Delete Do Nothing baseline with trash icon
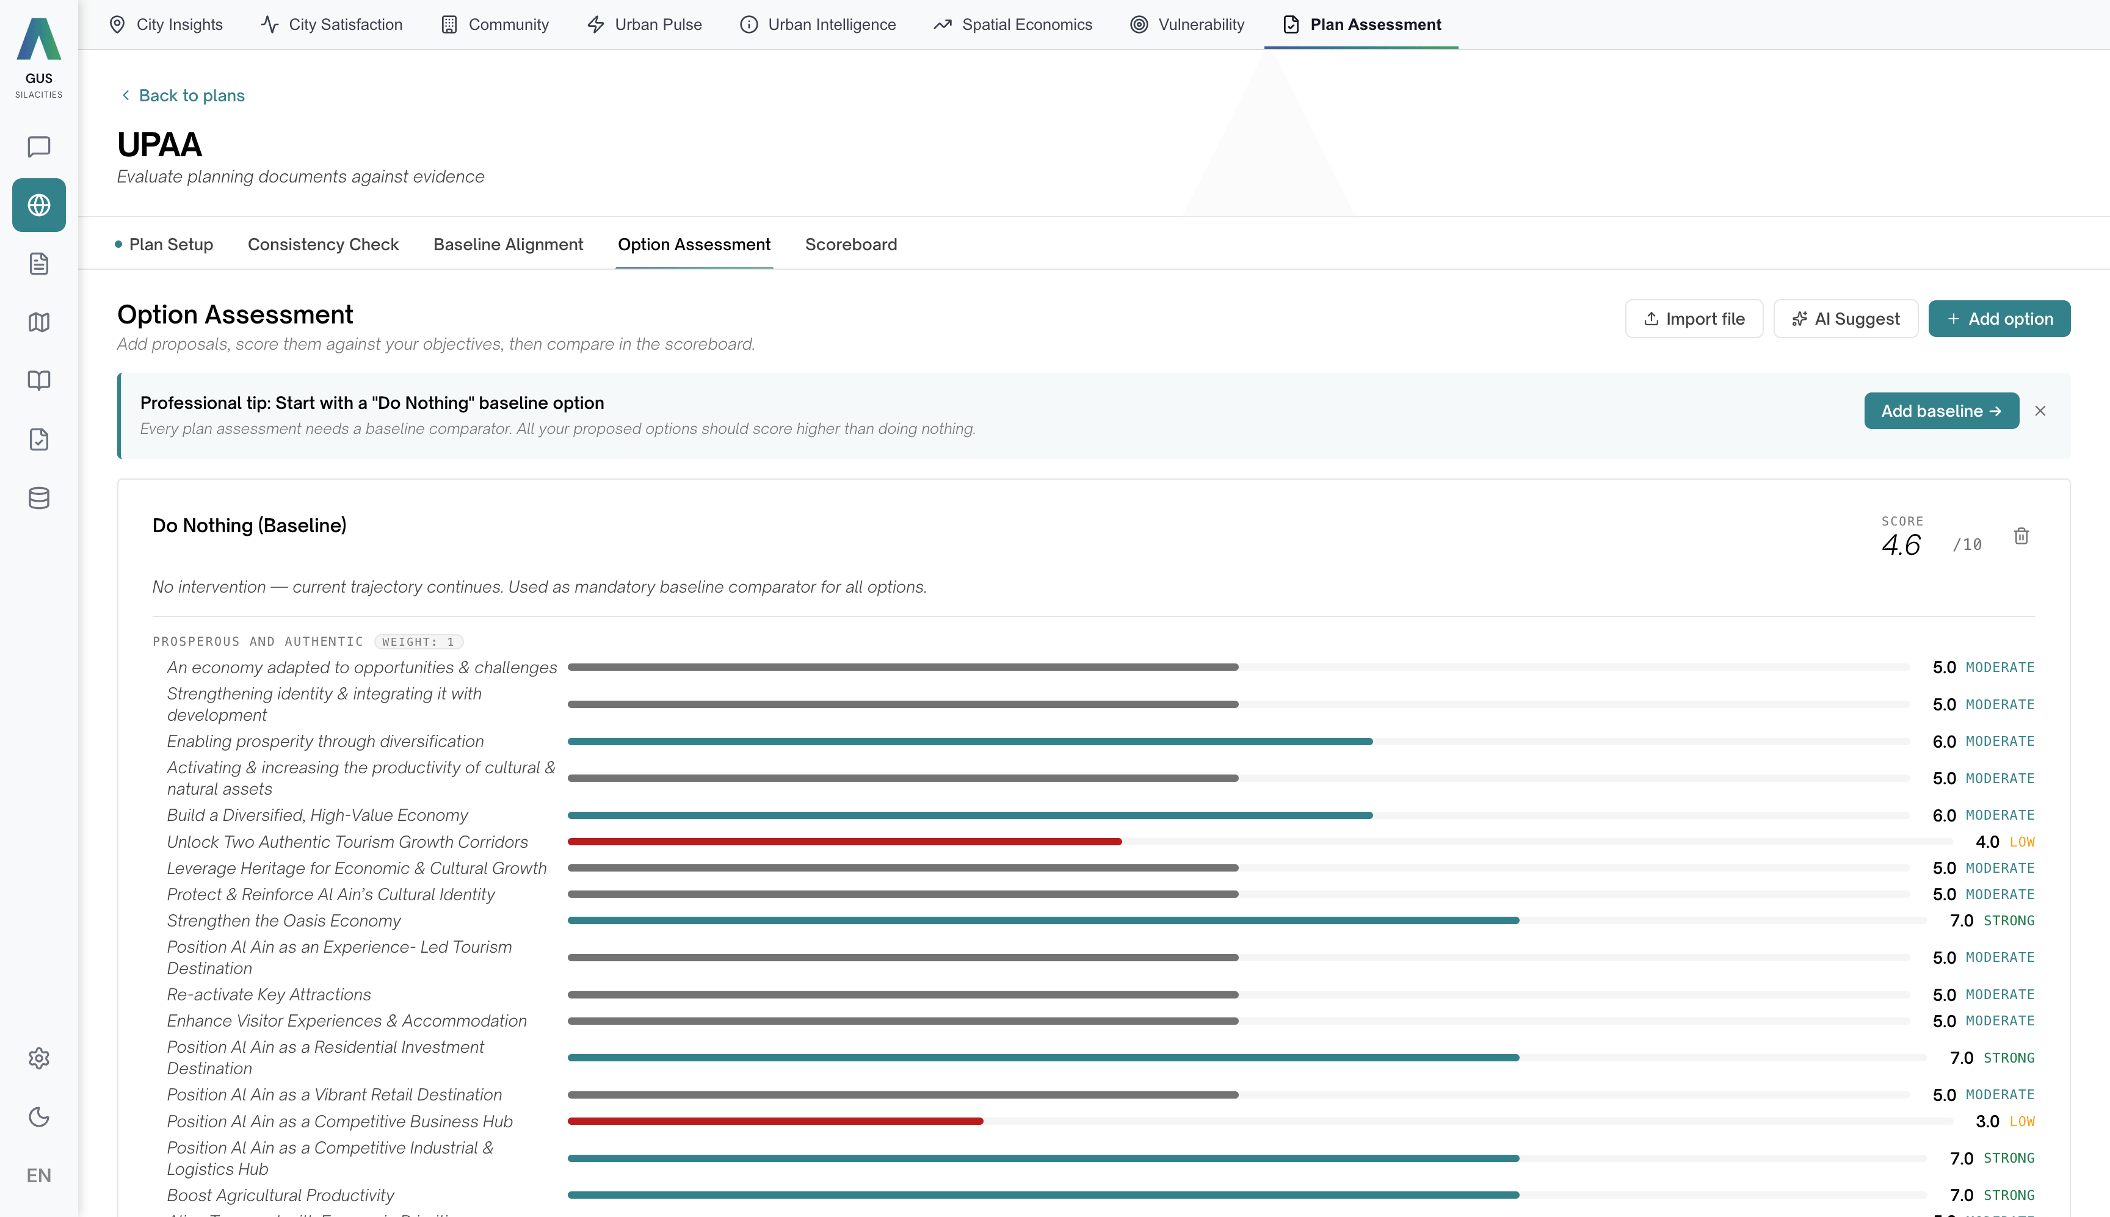This screenshot has width=2110, height=1217. pos(2021,536)
